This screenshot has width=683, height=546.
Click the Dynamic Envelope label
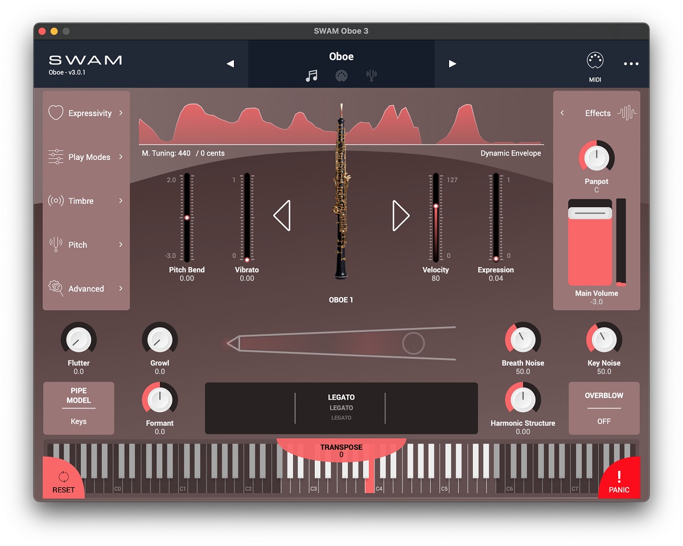pyautogui.click(x=511, y=153)
